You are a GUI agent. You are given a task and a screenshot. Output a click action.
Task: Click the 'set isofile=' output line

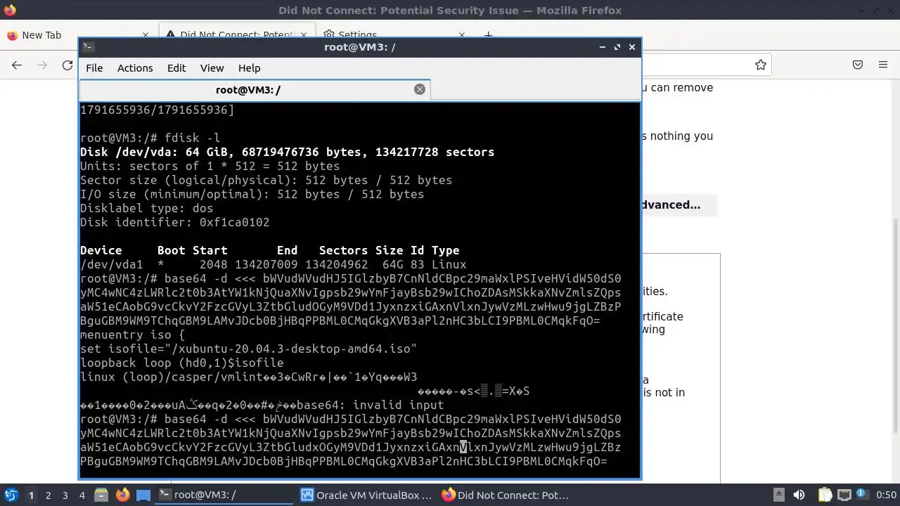248,349
